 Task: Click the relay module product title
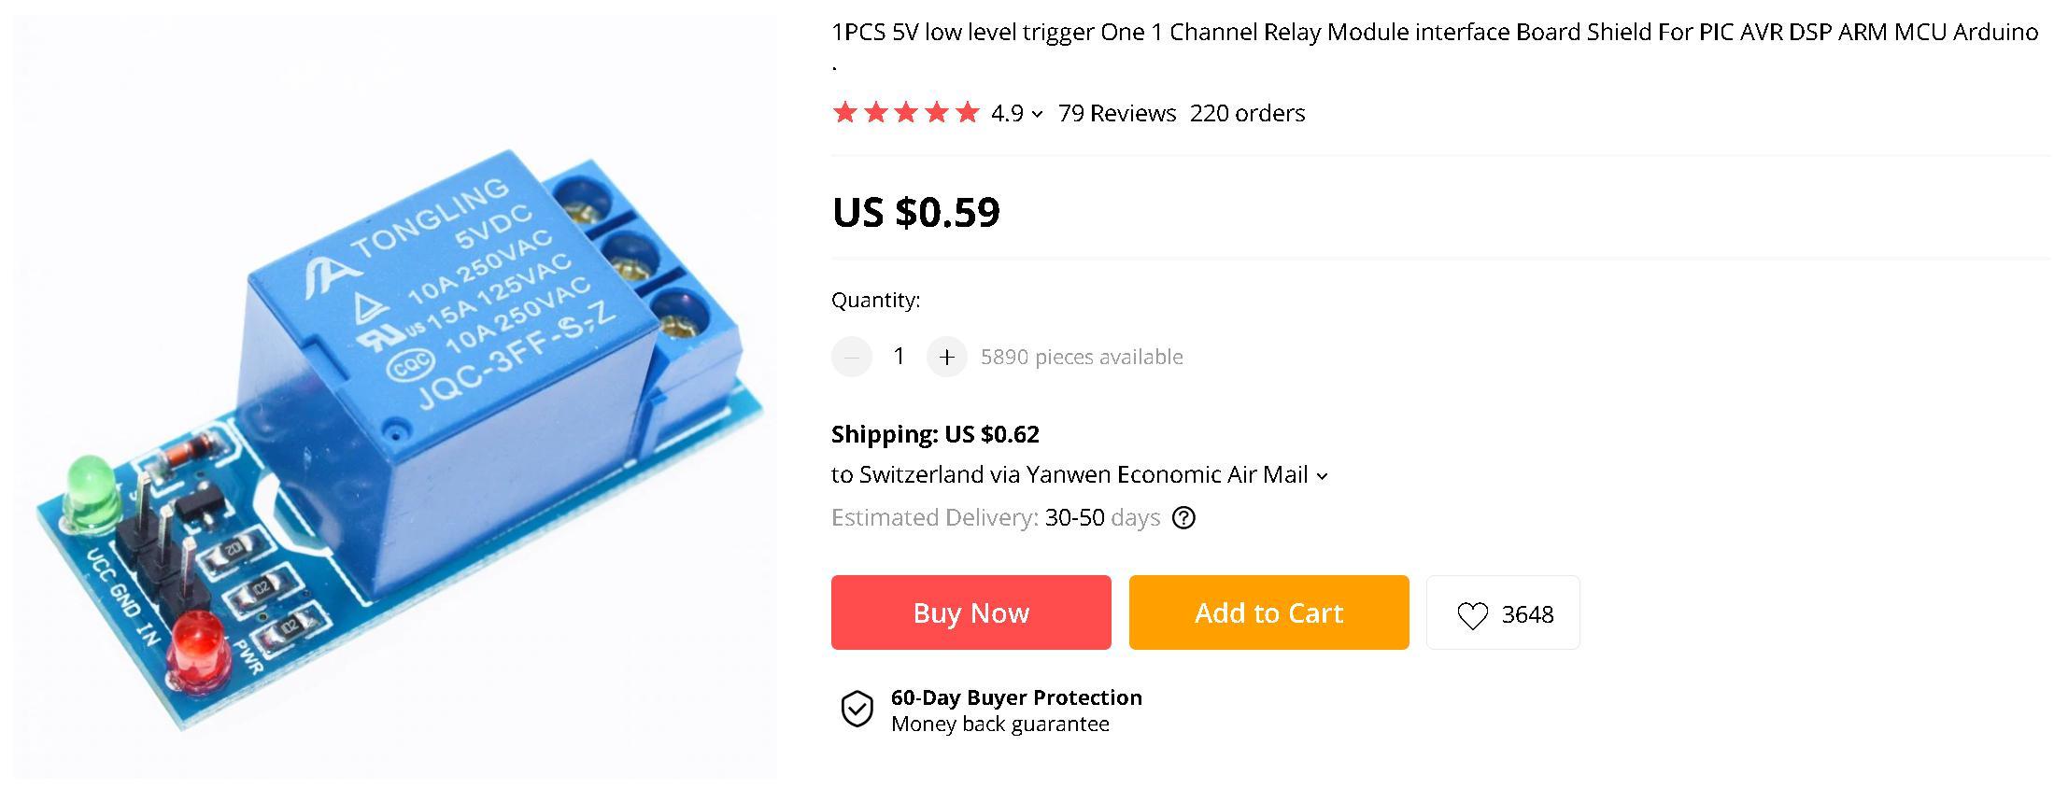coord(1434,33)
